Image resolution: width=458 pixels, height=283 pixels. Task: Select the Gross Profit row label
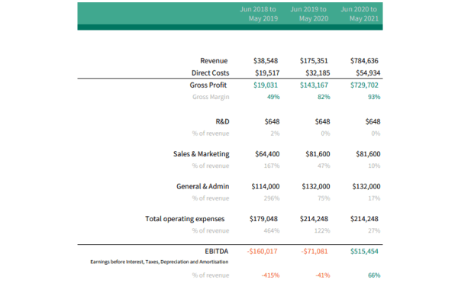point(208,85)
